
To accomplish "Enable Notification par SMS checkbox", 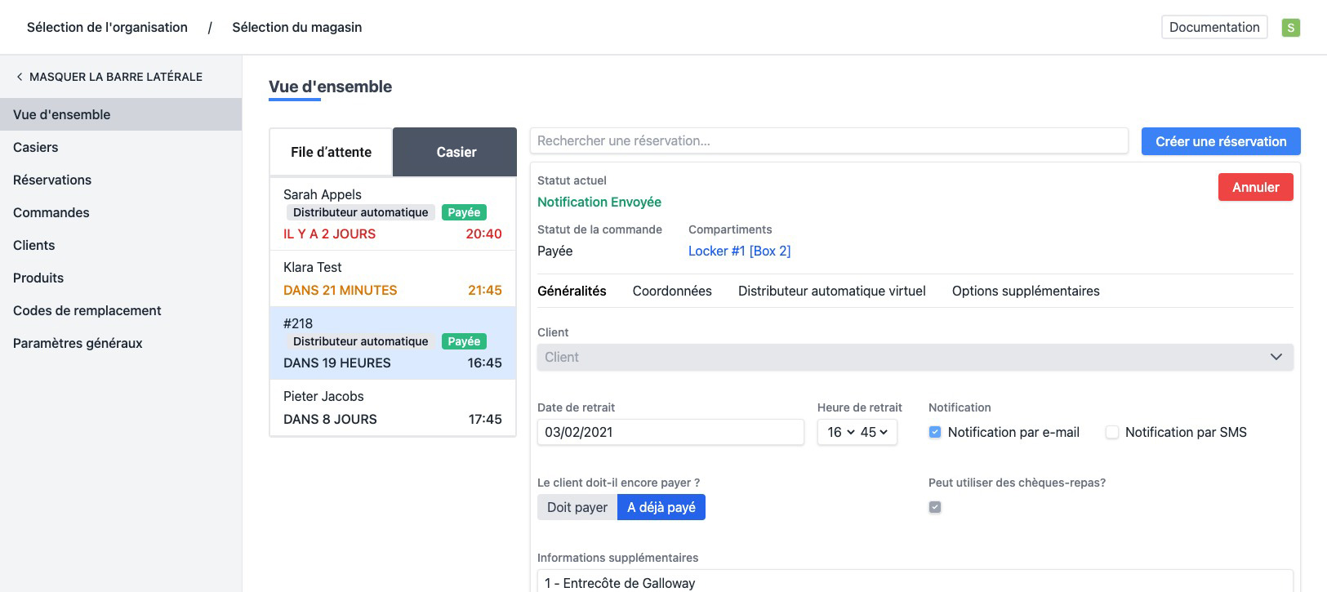I will (x=1111, y=432).
